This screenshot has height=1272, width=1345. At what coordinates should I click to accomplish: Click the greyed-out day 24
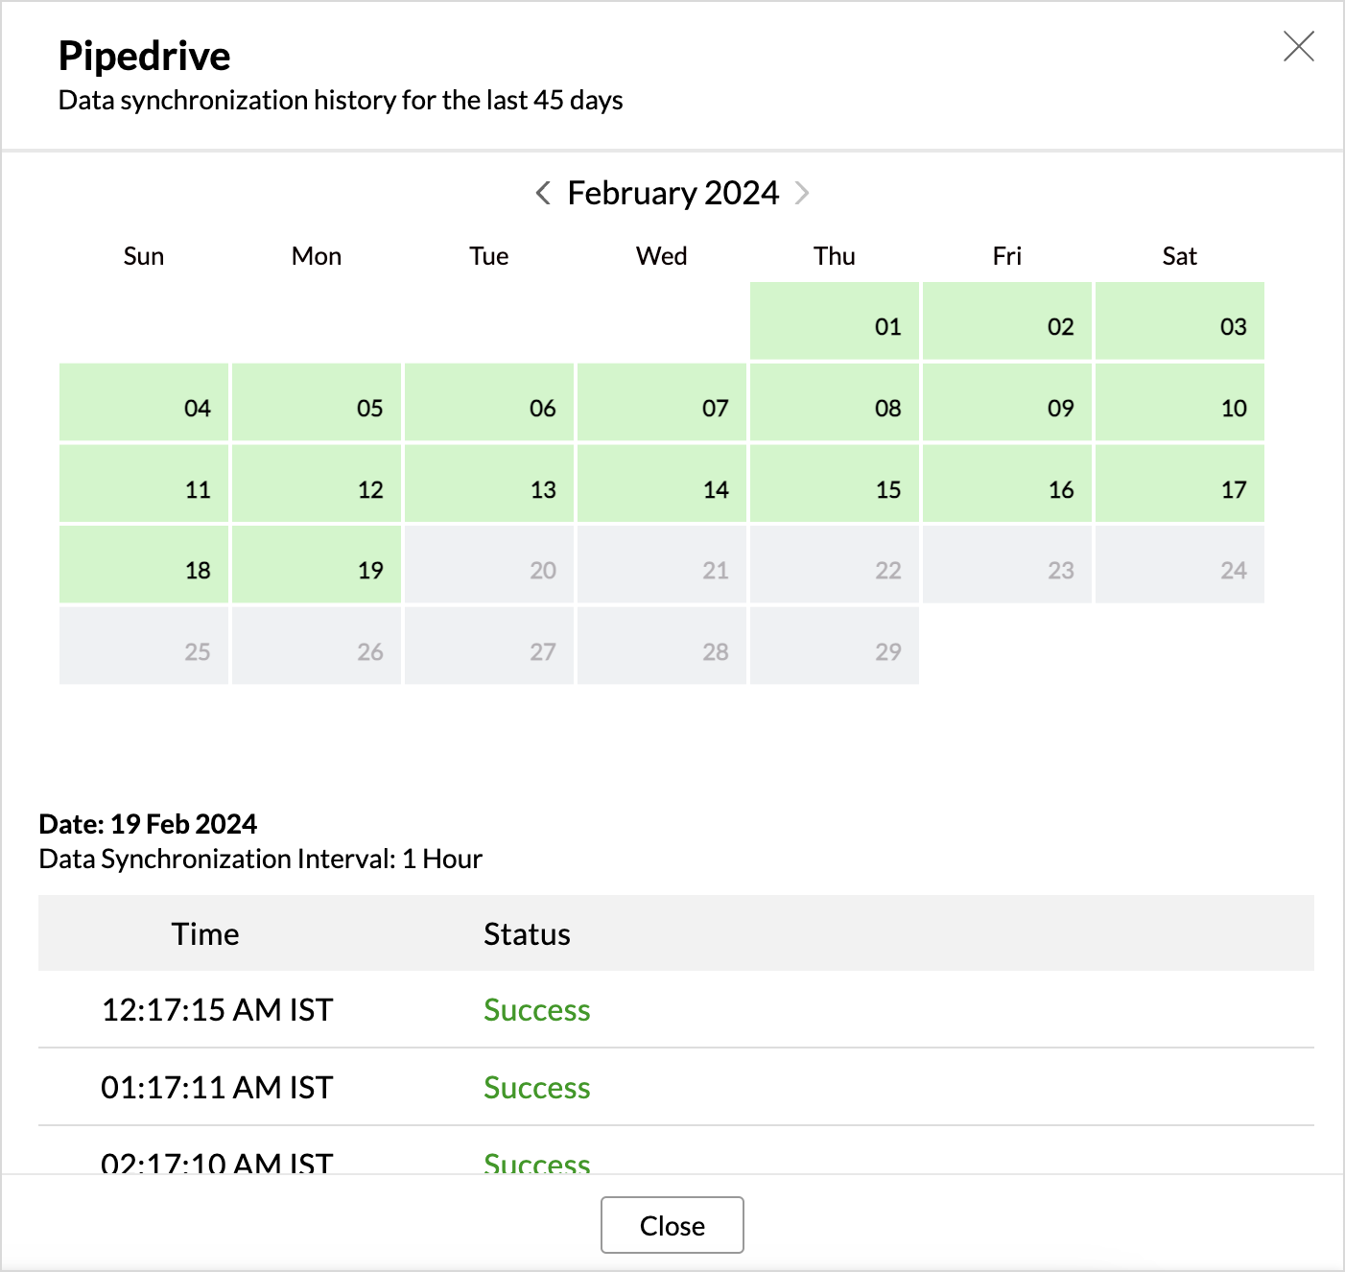point(1180,564)
